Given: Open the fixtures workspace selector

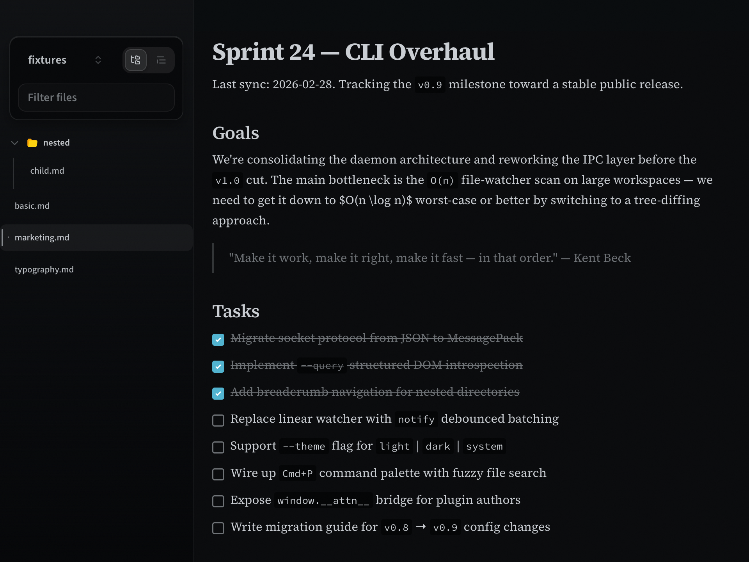Looking at the screenshot, I should tap(47, 60).
